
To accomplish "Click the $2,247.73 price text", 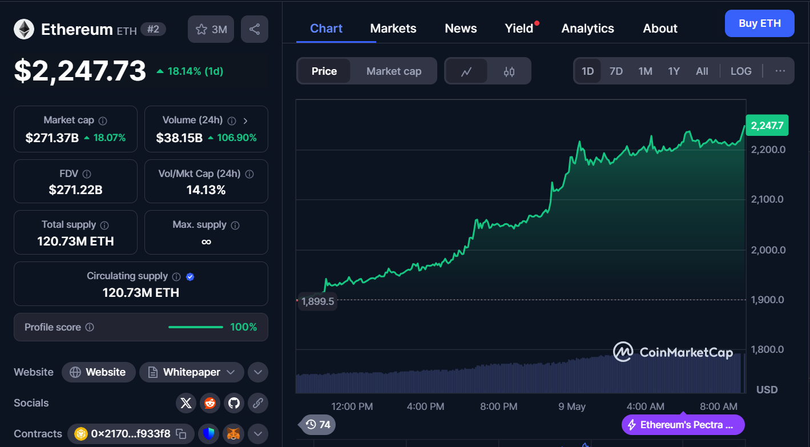I will (x=80, y=71).
